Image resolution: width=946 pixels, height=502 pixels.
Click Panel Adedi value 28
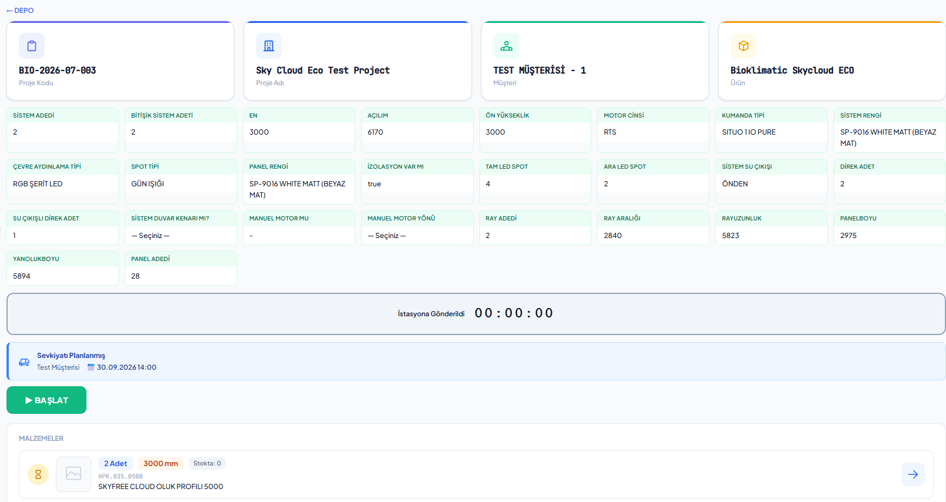[x=135, y=276]
